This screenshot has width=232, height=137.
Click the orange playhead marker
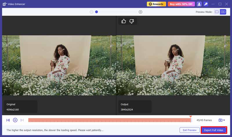coord(191,117)
